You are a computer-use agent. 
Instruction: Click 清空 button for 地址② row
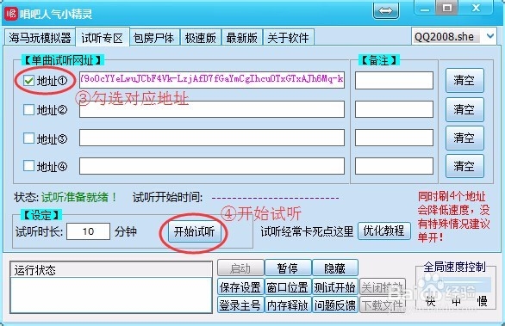tap(464, 109)
